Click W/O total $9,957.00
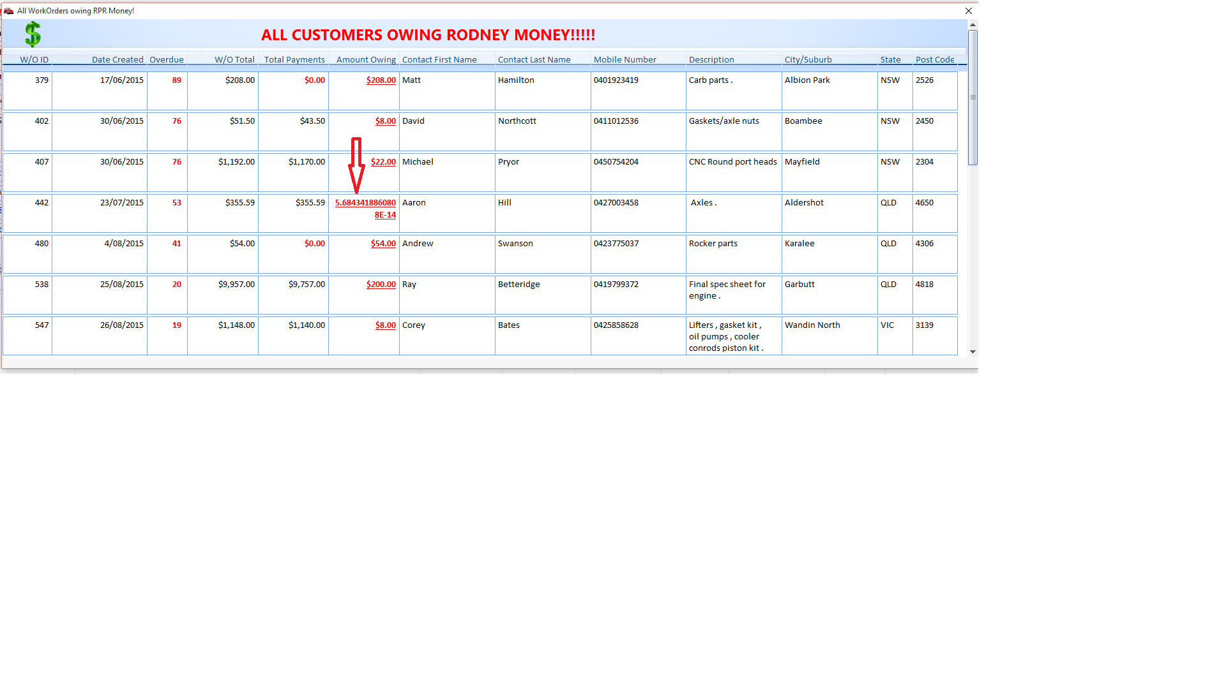 point(236,285)
